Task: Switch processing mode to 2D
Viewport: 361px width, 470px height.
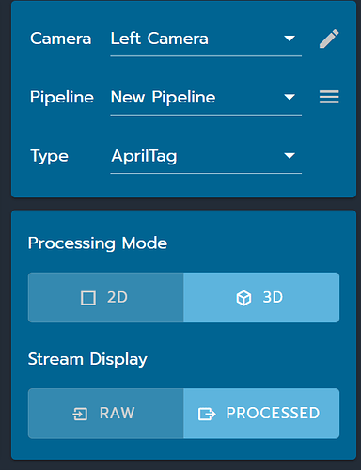Action: pyautogui.click(x=106, y=297)
